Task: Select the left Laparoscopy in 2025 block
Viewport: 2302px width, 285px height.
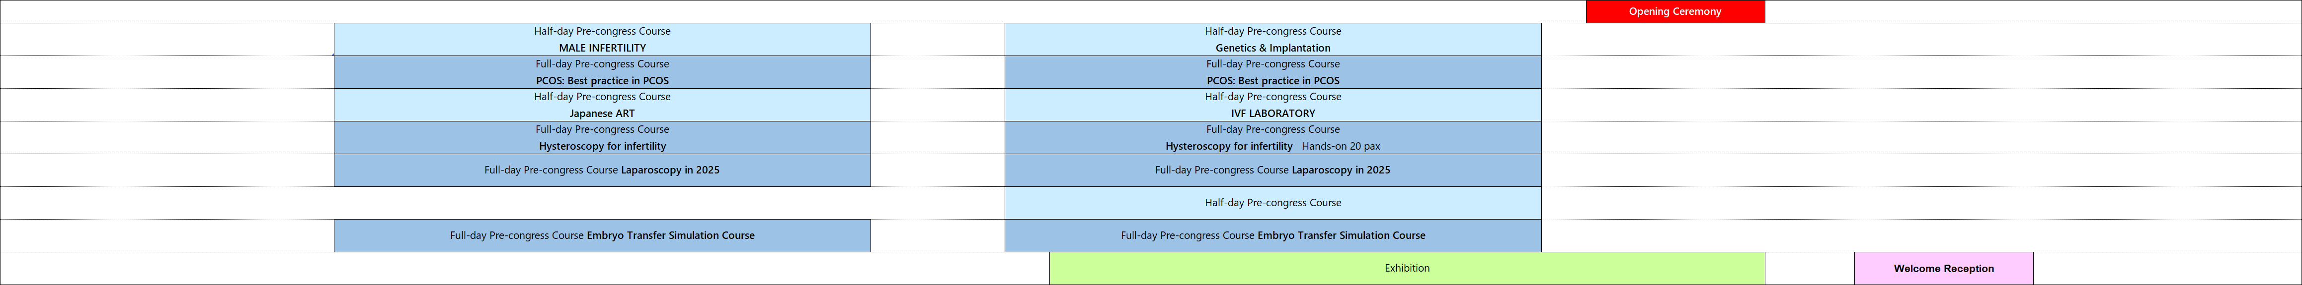Action: pyautogui.click(x=602, y=170)
